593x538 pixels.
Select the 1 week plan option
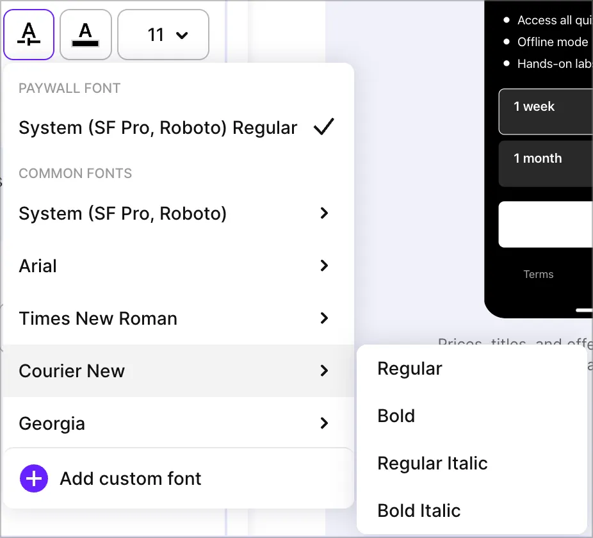pyautogui.click(x=546, y=111)
